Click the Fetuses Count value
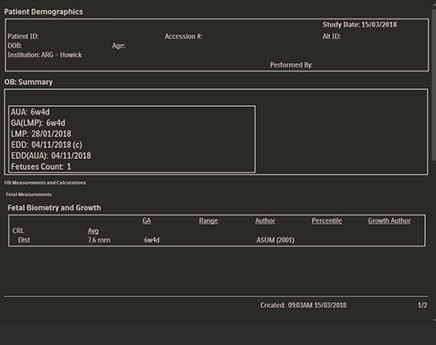 pyautogui.click(x=69, y=167)
